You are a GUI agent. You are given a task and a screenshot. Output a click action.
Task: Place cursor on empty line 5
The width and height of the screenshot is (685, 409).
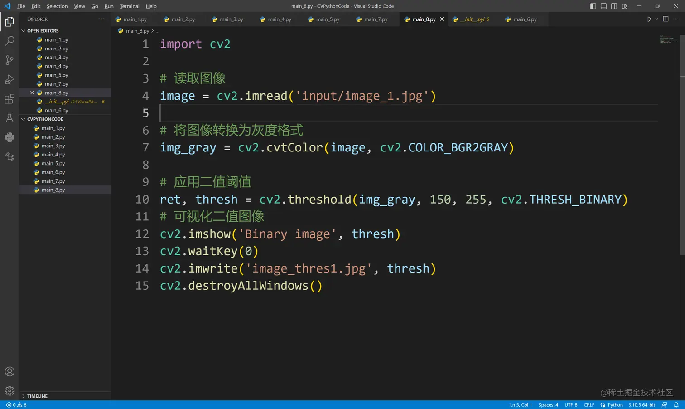coord(408,113)
